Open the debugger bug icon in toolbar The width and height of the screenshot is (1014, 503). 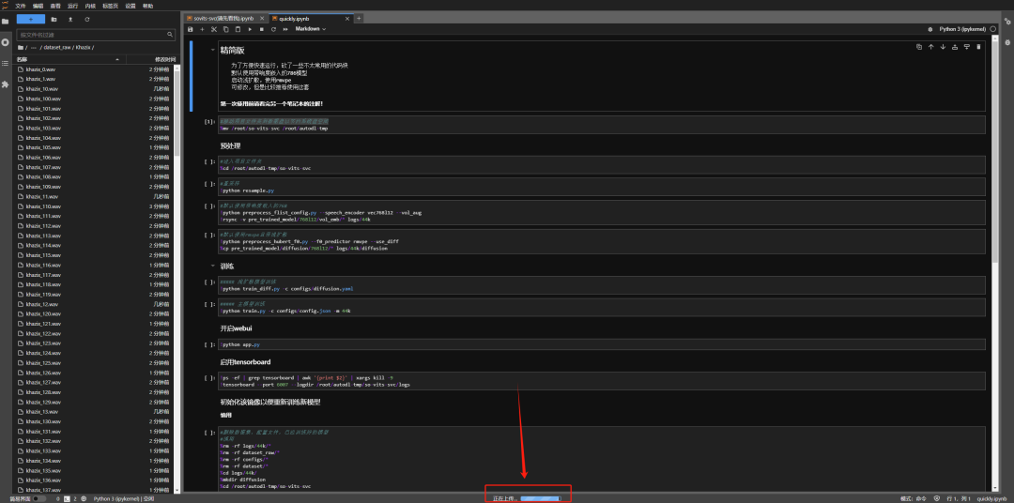[x=929, y=29]
